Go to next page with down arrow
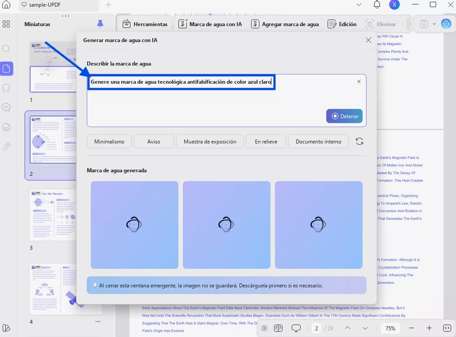Screen dimensions: 456x337 tap(365, 328)
